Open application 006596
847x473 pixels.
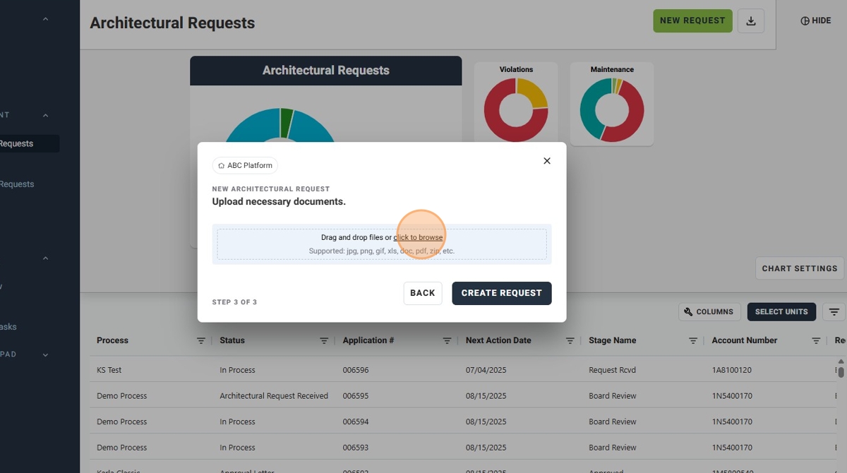pyautogui.click(x=356, y=370)
